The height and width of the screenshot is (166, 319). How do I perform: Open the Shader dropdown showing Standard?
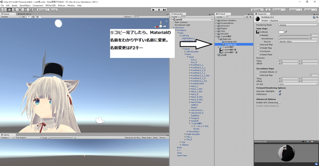click(x=293, y=21)
